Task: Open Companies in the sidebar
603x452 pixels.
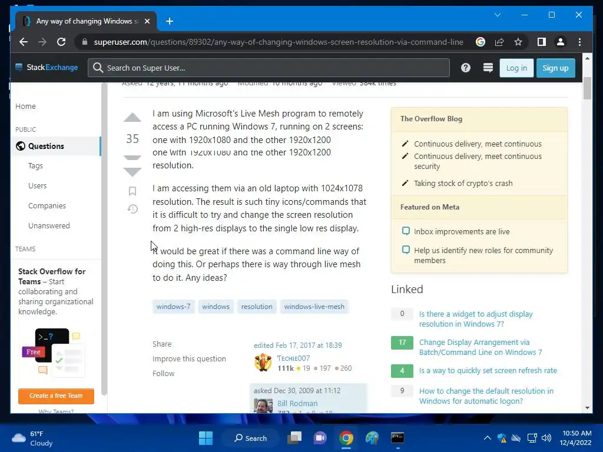Action: 47,205
